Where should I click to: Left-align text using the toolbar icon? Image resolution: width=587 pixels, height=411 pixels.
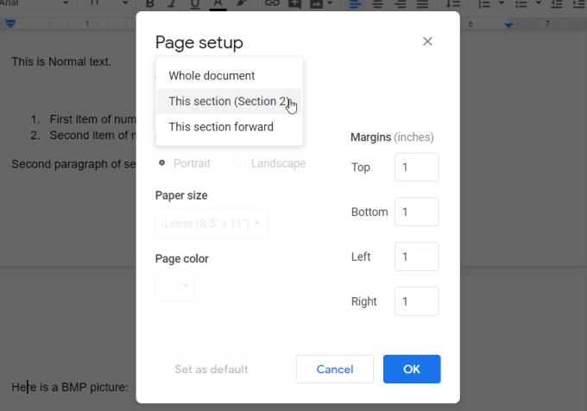tap(356, 4)
